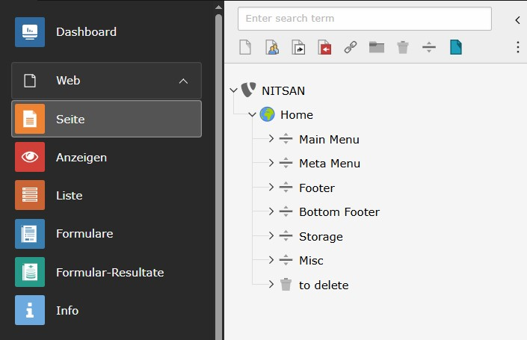Click the external link page icon
The width and height of the screenshot is (527, 340).
351,48
